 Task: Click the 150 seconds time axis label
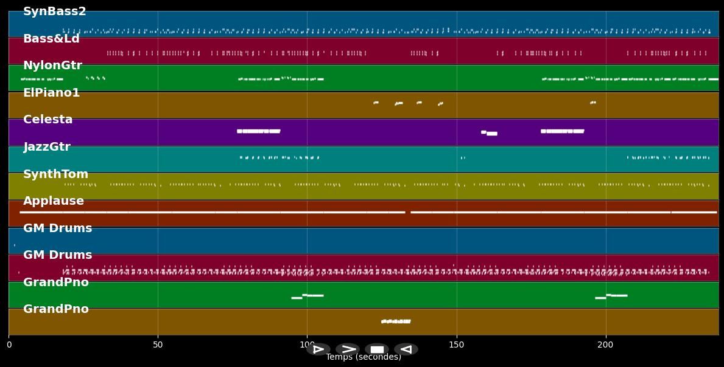coord(456,345)
